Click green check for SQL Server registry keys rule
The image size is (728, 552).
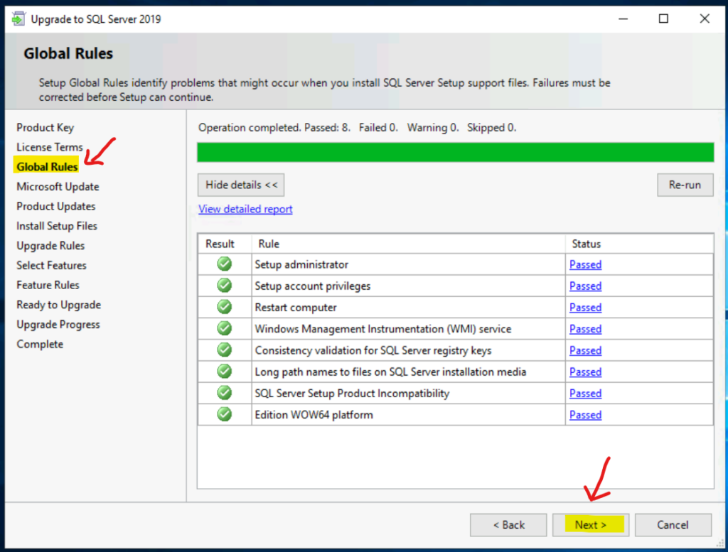(225, 350)
